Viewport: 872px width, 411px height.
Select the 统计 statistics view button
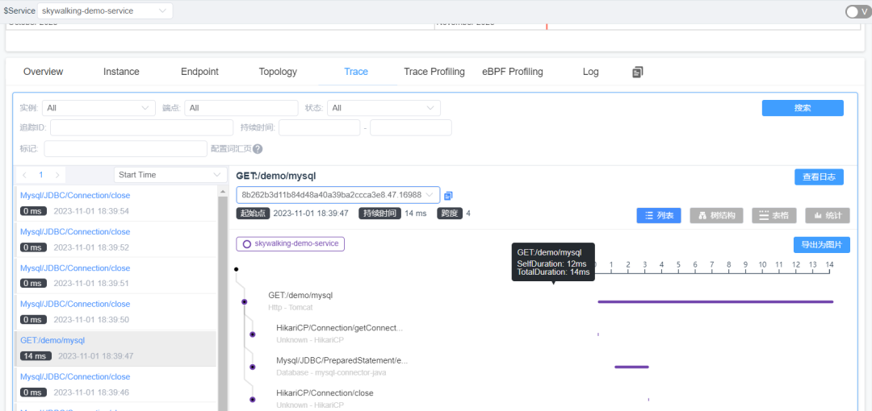pyautogui.click(x=828, y=215)
